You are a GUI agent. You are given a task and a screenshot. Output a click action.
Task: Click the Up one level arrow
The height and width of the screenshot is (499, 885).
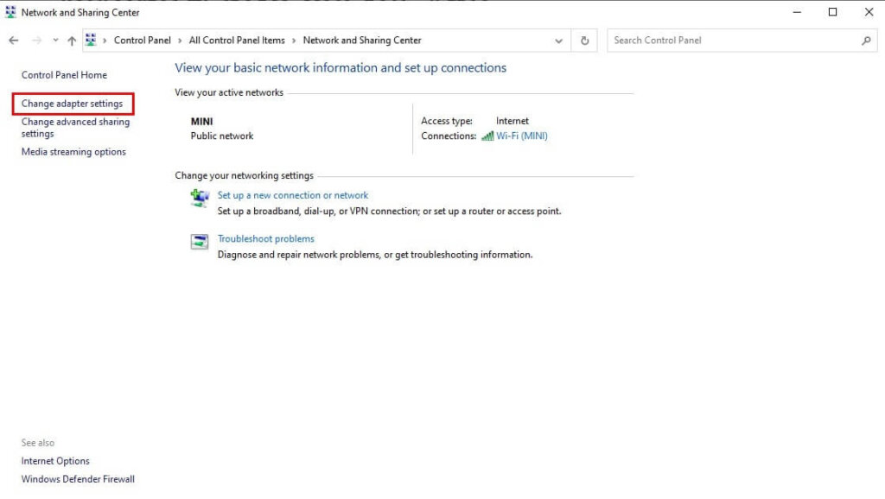click(x=72, y=41)
